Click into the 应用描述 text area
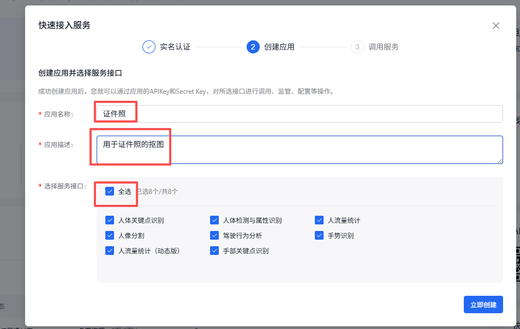Image resolution: width=520 pixels, height=329 pixels. (300, 150)
